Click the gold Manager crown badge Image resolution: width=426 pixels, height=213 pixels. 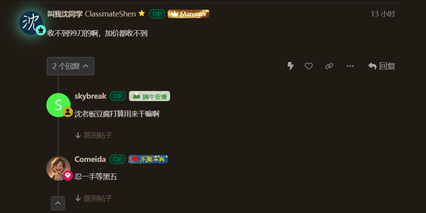click(189, 14)
